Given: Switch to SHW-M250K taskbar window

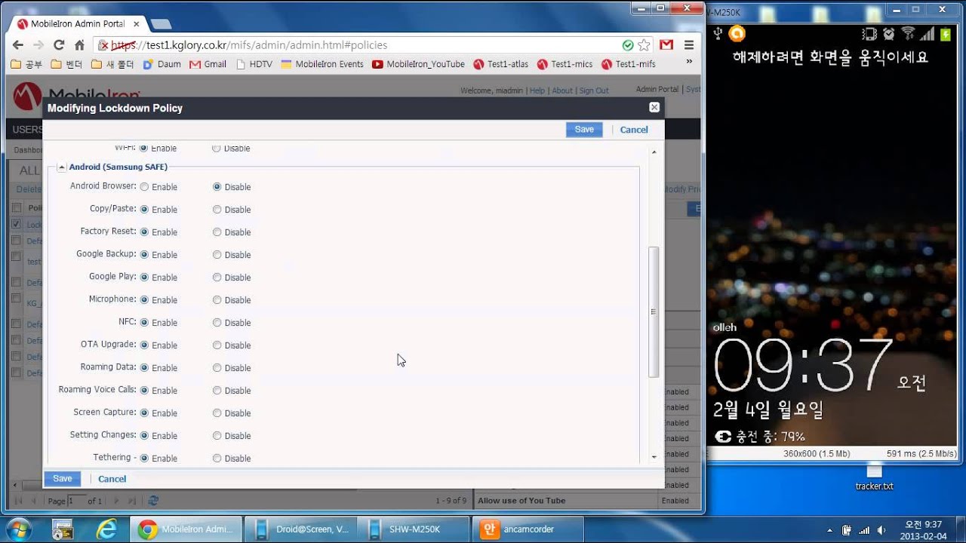Looking at the screenshot, I should [414, 529].
